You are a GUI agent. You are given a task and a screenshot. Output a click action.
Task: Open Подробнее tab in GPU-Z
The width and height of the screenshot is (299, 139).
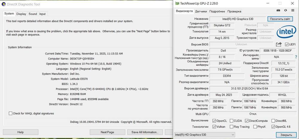(x=217, y=11)
